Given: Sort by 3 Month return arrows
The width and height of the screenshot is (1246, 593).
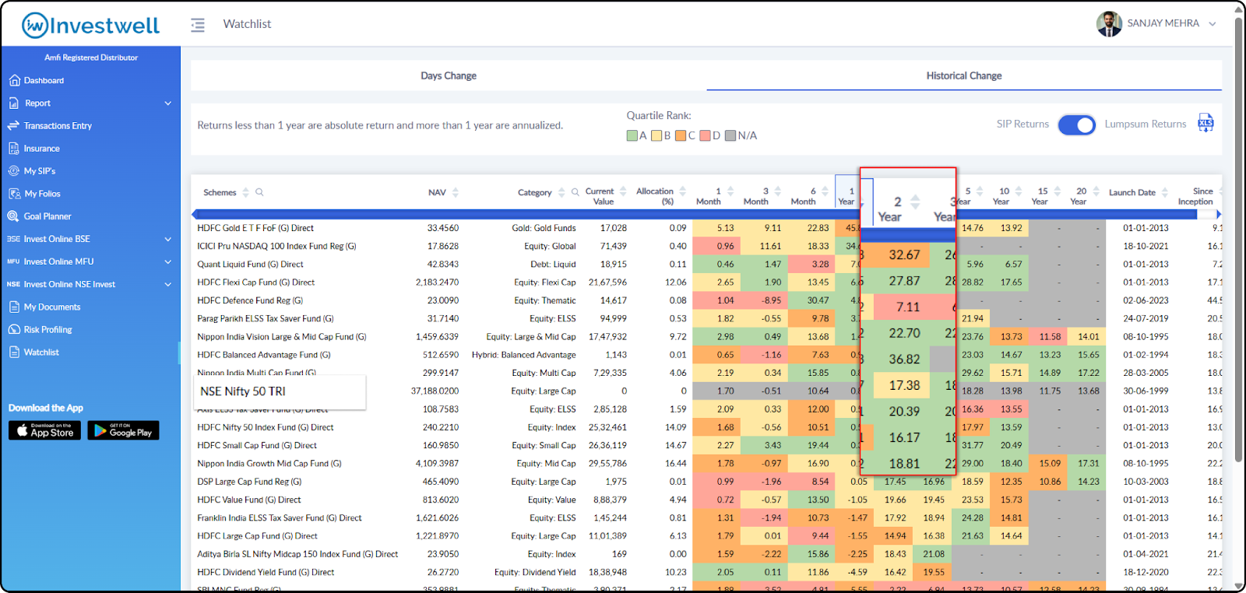Looking at the screenshot, I should click(777, 191).
